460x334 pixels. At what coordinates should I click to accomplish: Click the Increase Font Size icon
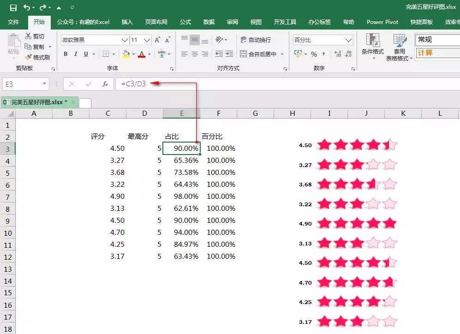coord(157,40)
